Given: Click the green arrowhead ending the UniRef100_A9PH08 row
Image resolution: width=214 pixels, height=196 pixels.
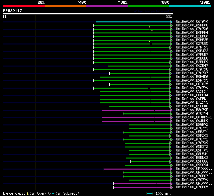Looking at the screenshot, I should (172, 25).
